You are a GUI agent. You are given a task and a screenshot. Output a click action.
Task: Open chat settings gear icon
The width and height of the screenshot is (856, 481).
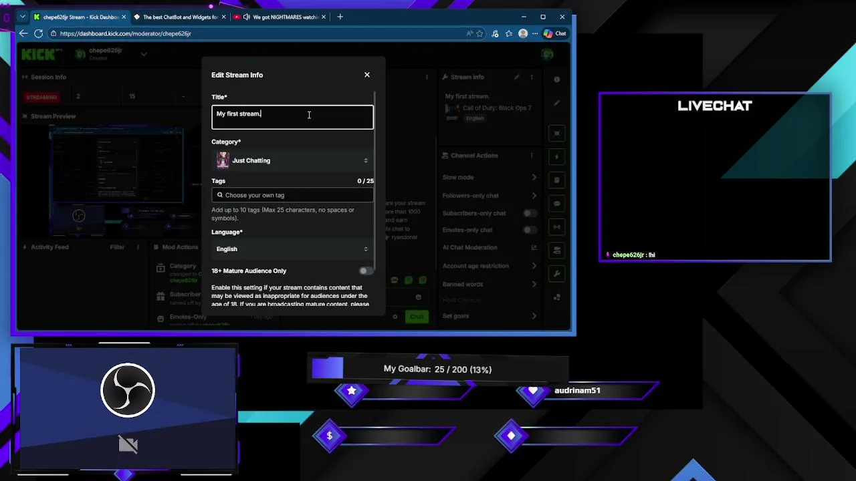(x=395, y=317)
